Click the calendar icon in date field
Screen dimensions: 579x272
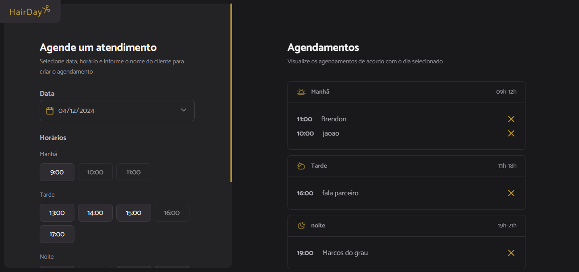(x=50, y=111)
